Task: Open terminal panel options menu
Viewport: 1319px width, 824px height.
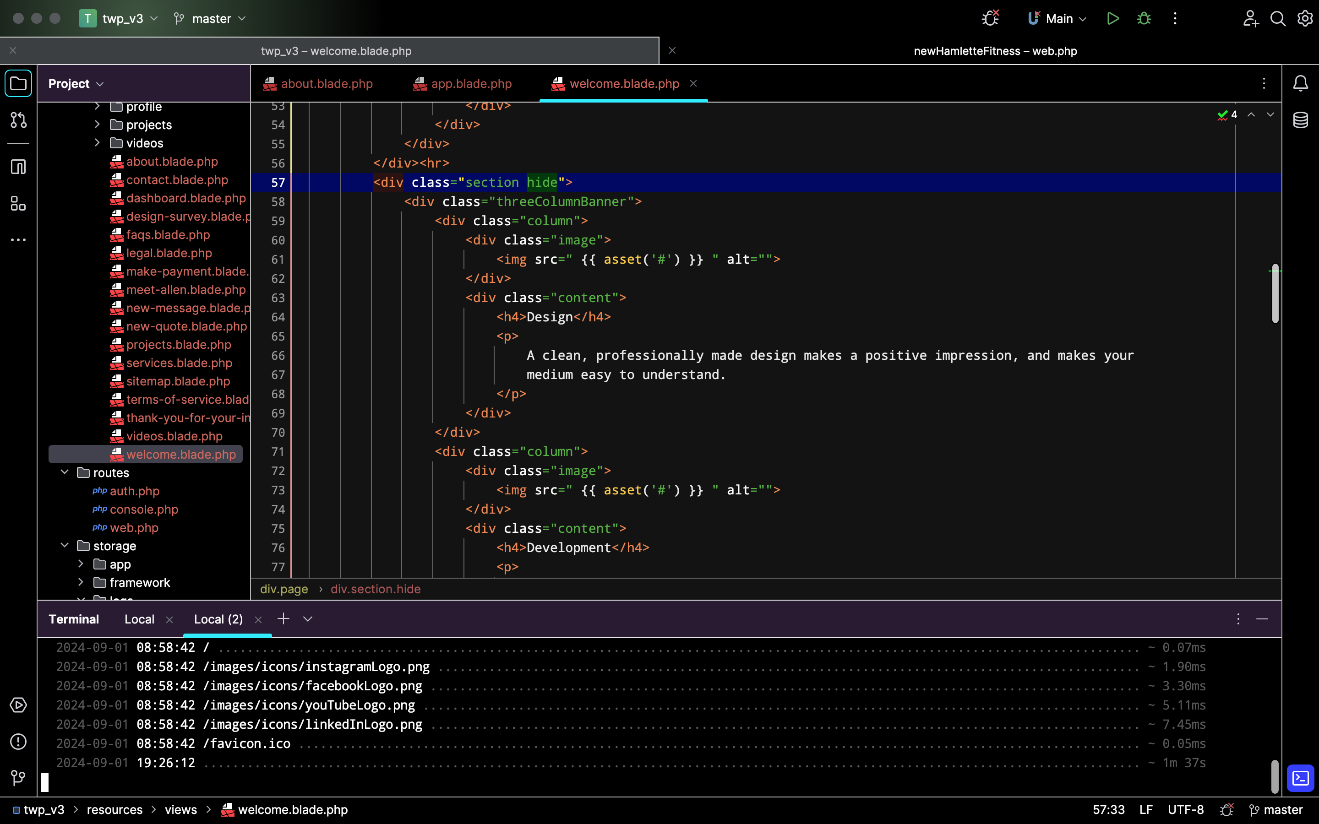Action: (1238, 619)
